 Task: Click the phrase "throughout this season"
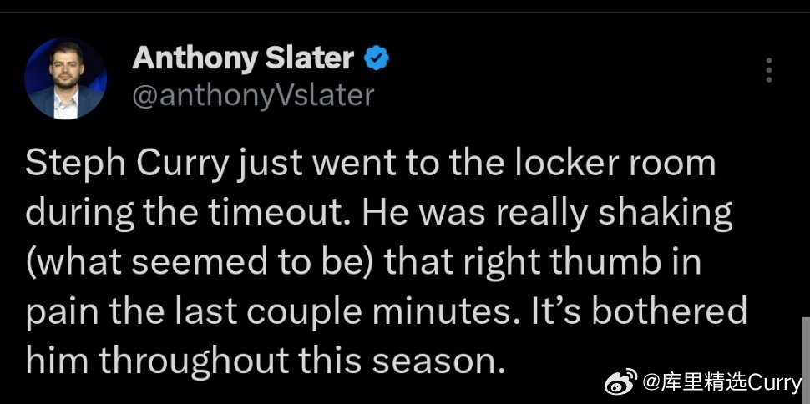301,361
